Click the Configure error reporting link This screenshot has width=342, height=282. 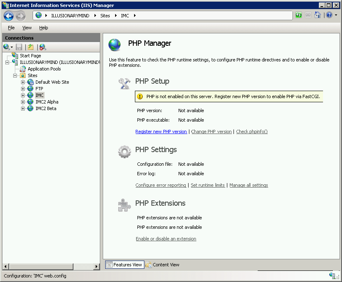pyautogui.click(x=161, y=185)
